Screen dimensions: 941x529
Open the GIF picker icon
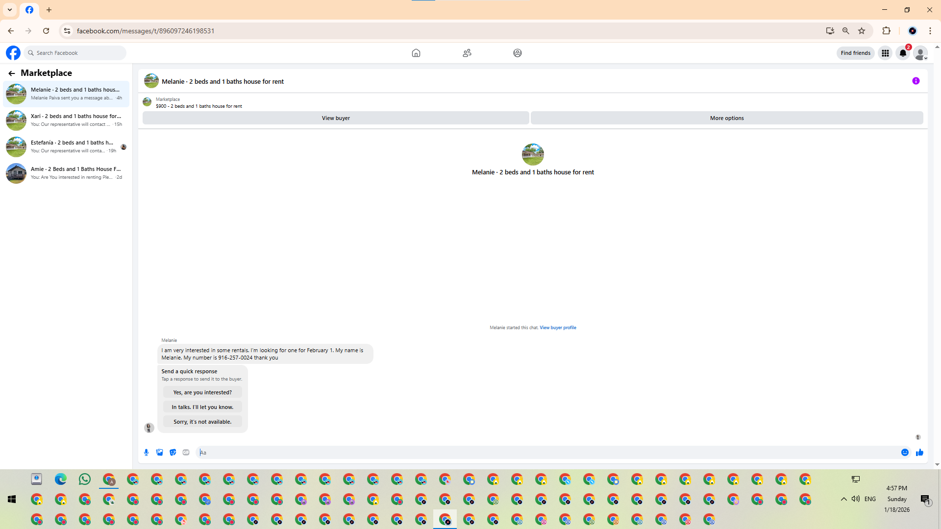point(186,453)
